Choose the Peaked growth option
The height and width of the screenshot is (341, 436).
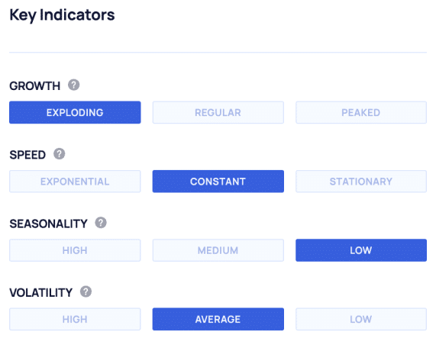(x=361, y=112)
